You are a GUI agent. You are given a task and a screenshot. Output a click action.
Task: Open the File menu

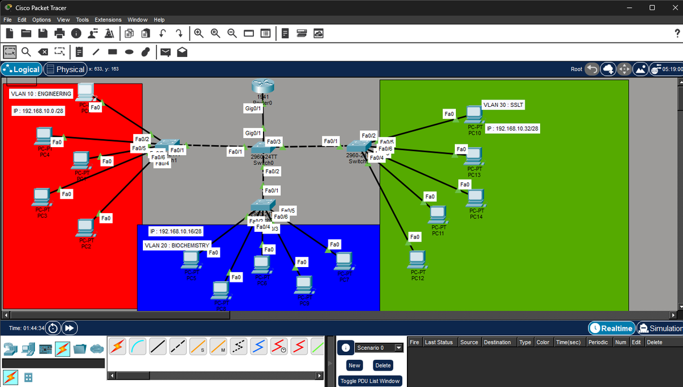pos(9,20)
